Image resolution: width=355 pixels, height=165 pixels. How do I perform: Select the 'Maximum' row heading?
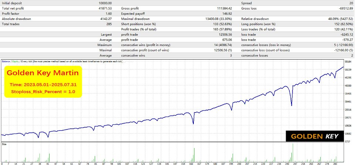(x=105, y=45)
